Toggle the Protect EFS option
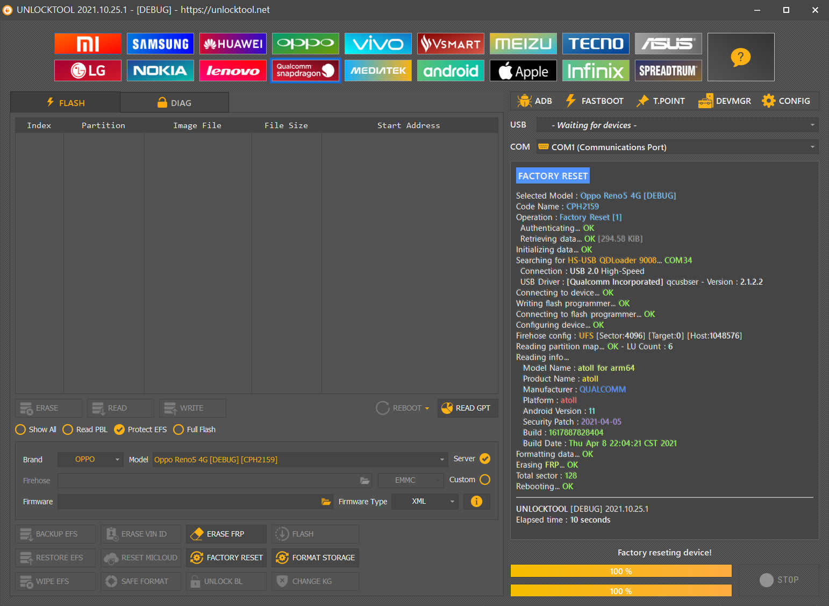829x606 pixels. pos(140,429)
